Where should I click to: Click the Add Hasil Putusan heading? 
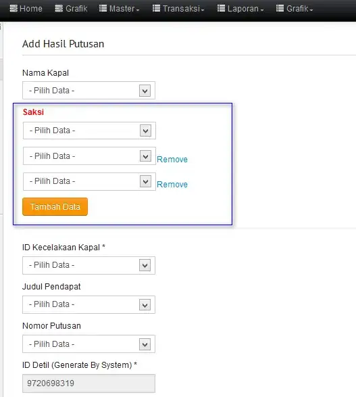coord(63,44)
